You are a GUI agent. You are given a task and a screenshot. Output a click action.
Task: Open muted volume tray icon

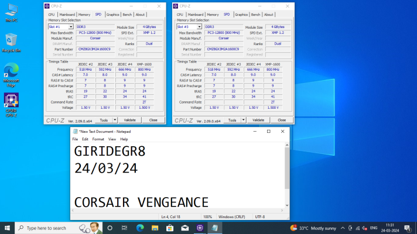(365, 228)
